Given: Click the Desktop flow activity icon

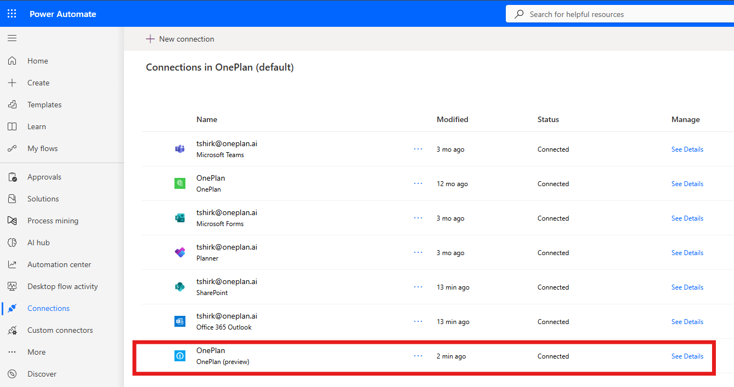Looking at the screenshot, I should point(12,286).
